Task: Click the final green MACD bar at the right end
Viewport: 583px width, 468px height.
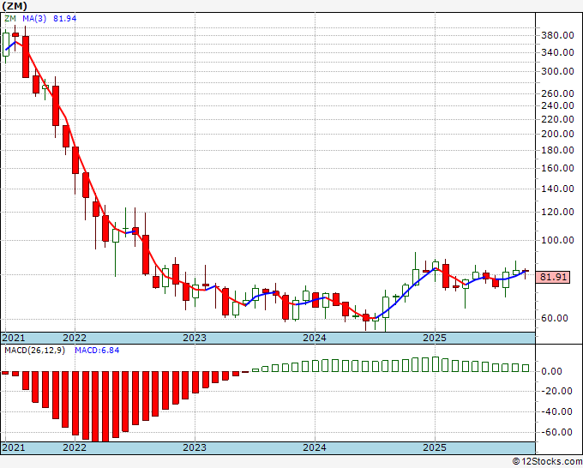Action: [526, 368]
